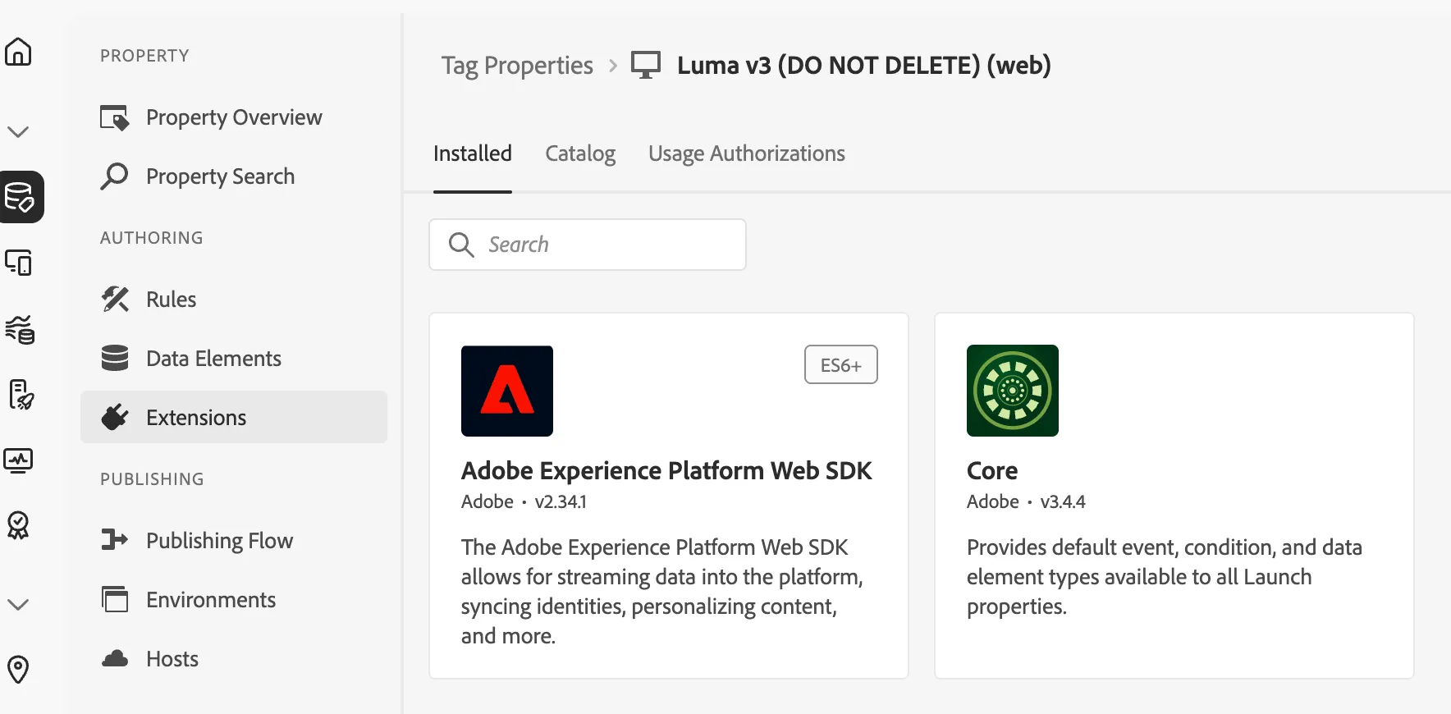This screenshot has width=1451, height=714.
Task: Open Data Elements
Action: [234, 359]
